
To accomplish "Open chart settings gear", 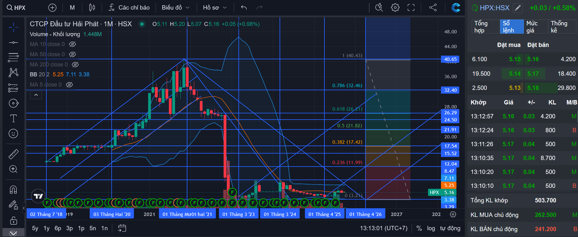I will (x=395, y=8).
